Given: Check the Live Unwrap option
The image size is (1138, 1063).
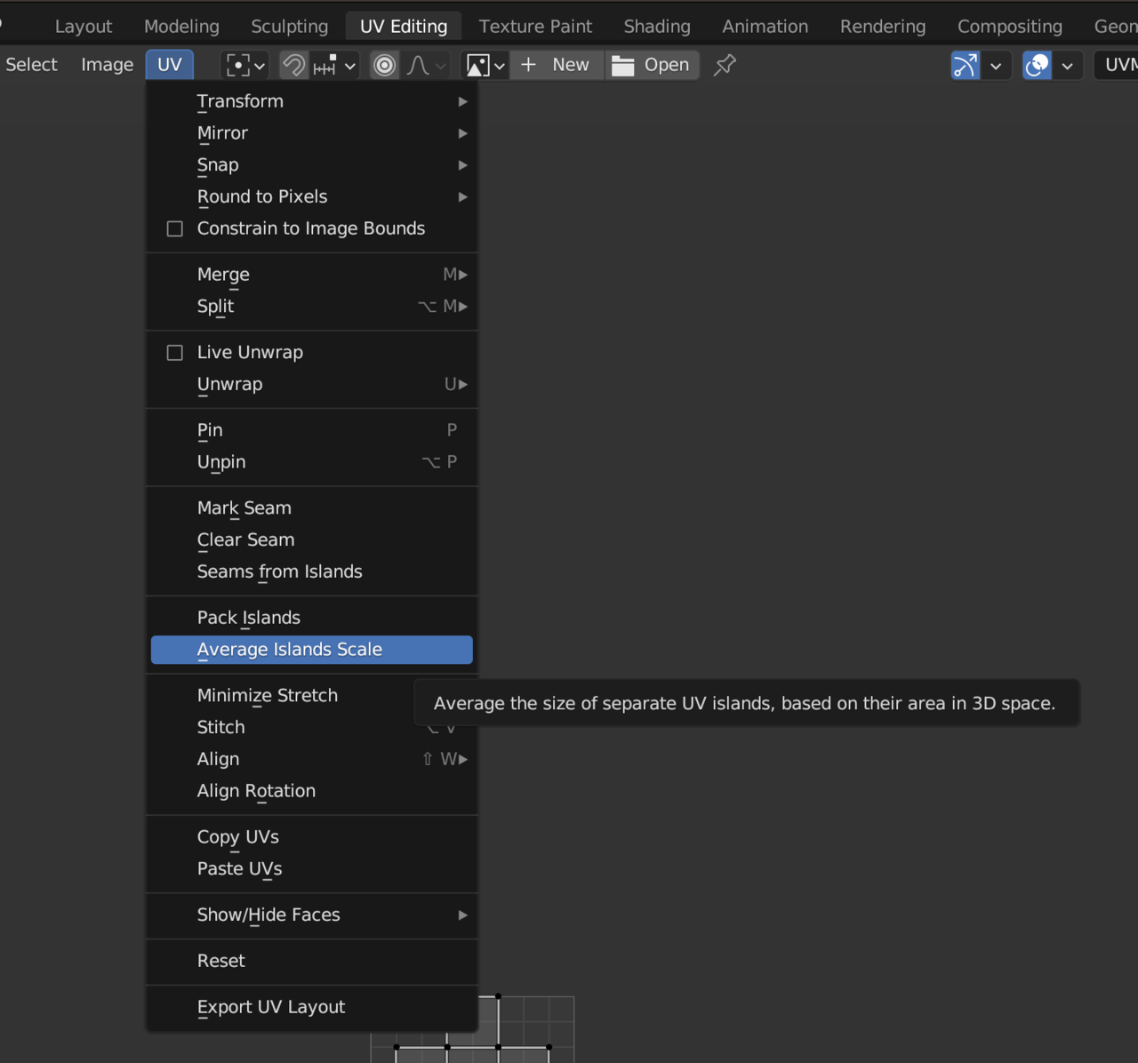Looking at the screenshot, I should click(175, 353).
